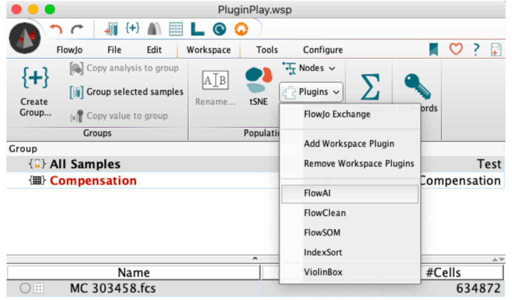Select the Compensation group
The height and width of the screenshot is (300, 512).
tap(93, 180)
